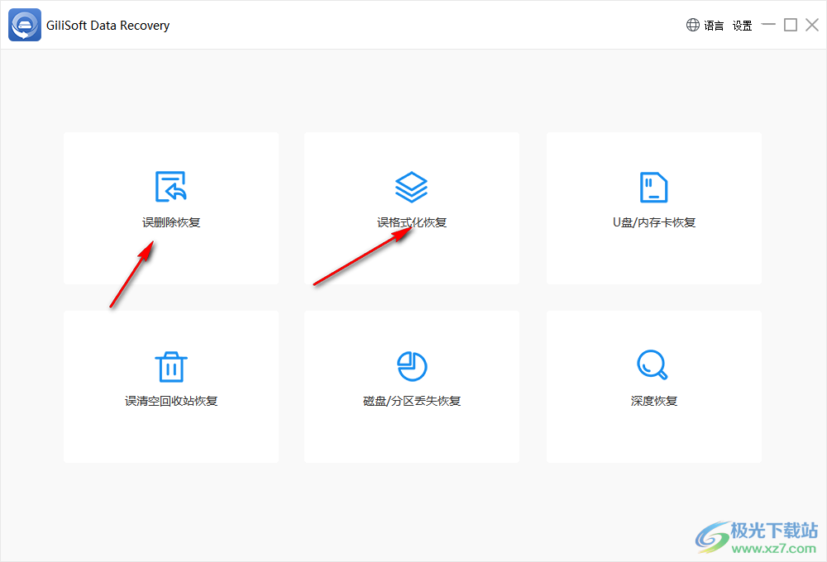Maximize the application window
The image size is (827, 562).
pyautogui.click(x=790, y=25)
